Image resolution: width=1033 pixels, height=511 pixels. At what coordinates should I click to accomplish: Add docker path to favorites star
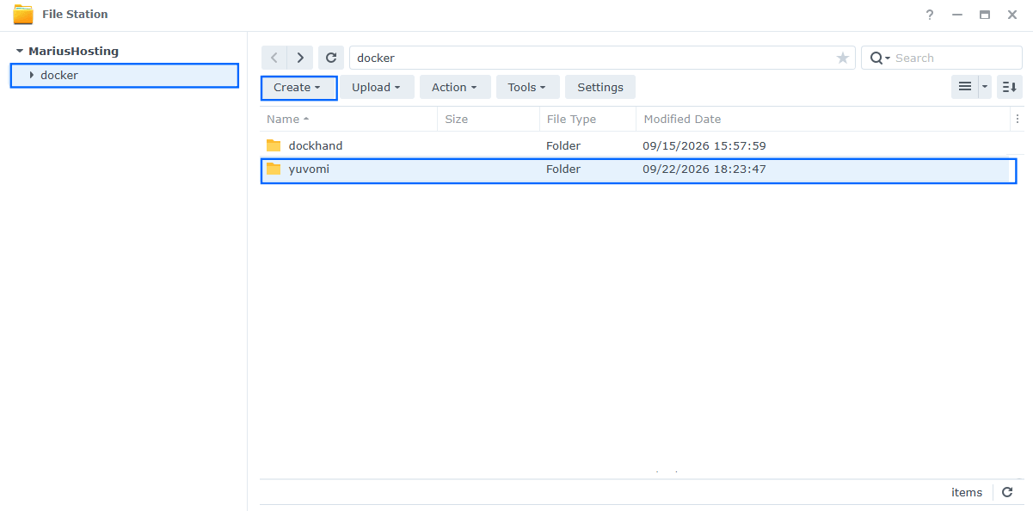(843, 58)
